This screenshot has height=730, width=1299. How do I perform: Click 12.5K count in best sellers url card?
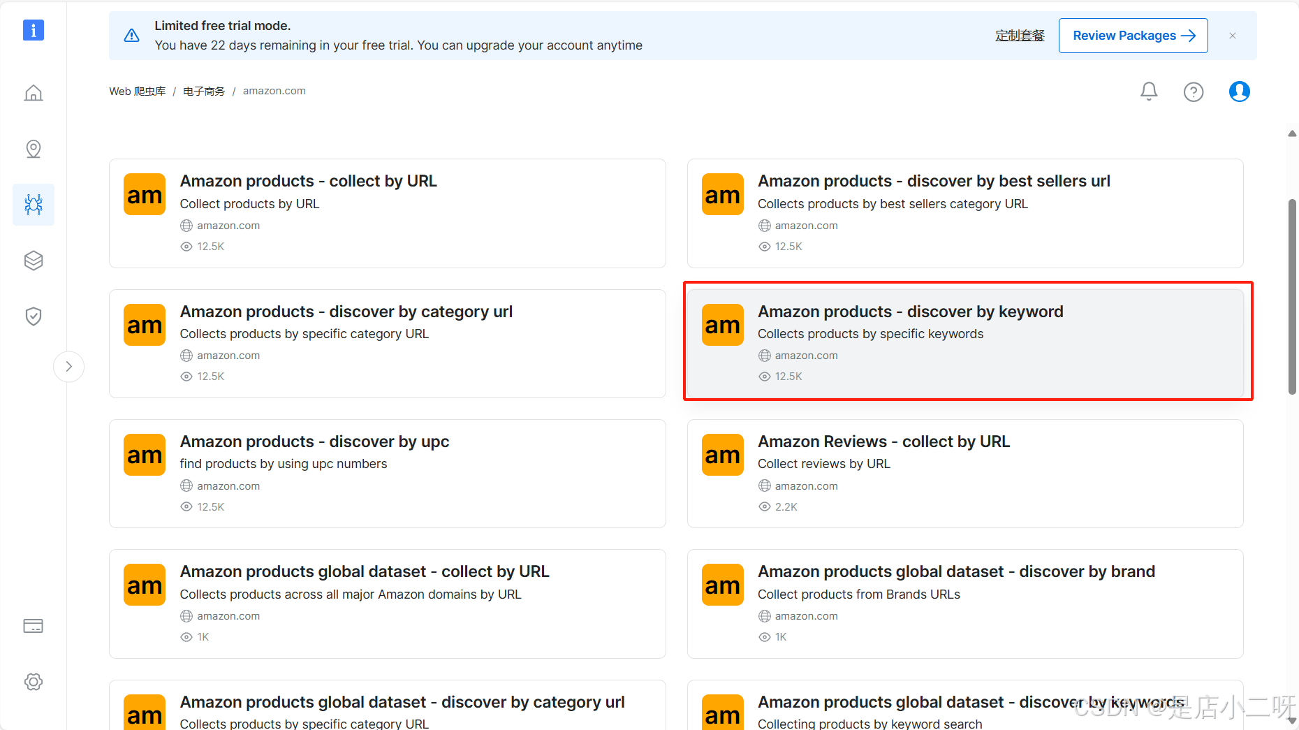(x=788, y=247)
